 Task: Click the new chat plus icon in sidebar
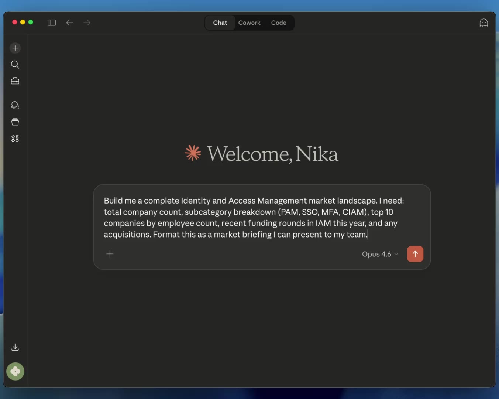coord(15,48)
